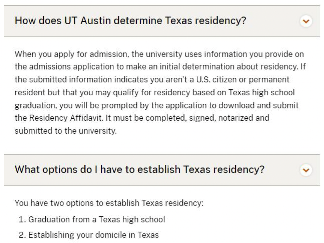
Task: Click chevron icon beside 'What options do I have'
Action: coord(306,170)
